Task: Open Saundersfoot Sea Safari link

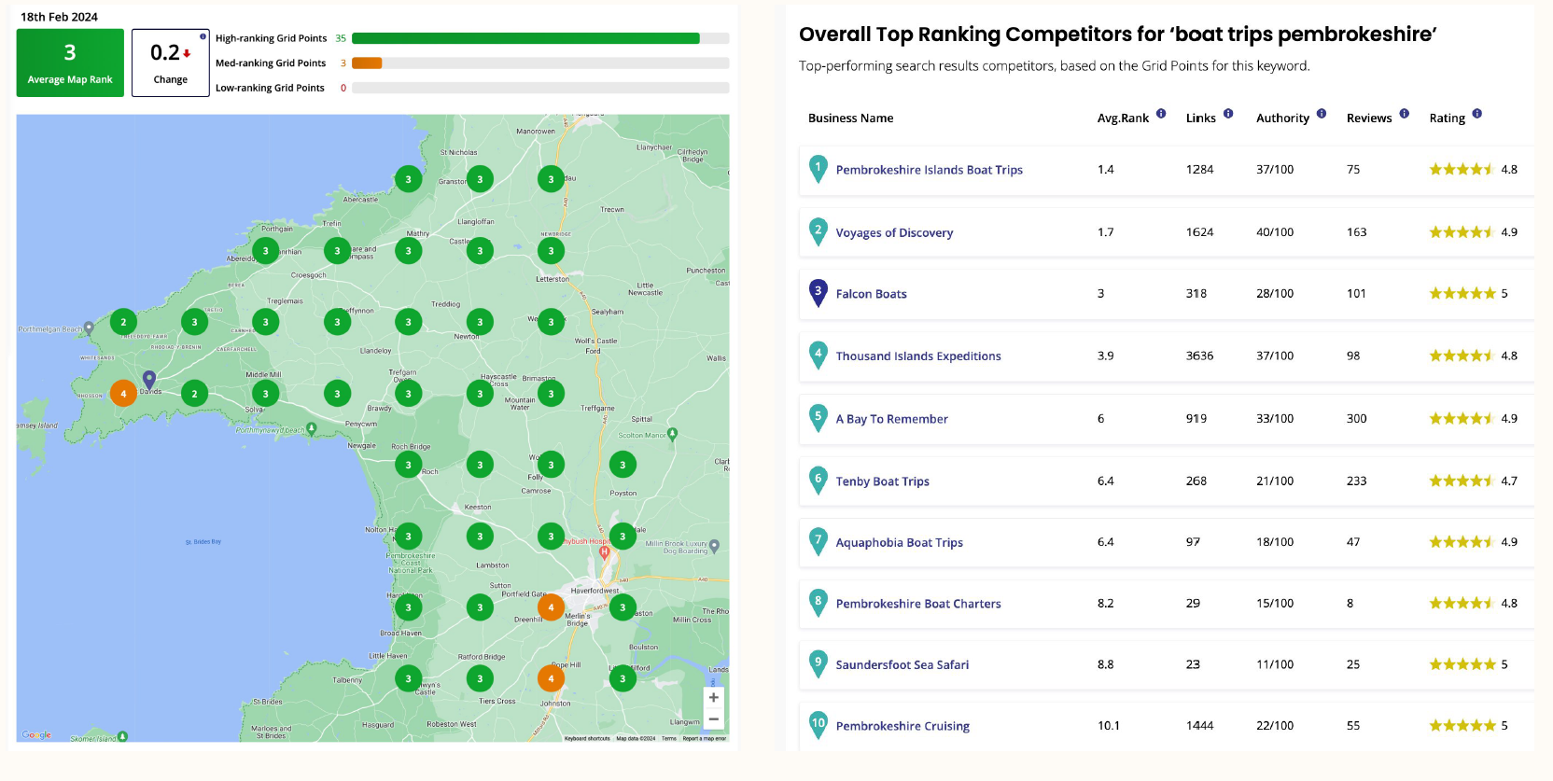Action: tap(902, 665)
